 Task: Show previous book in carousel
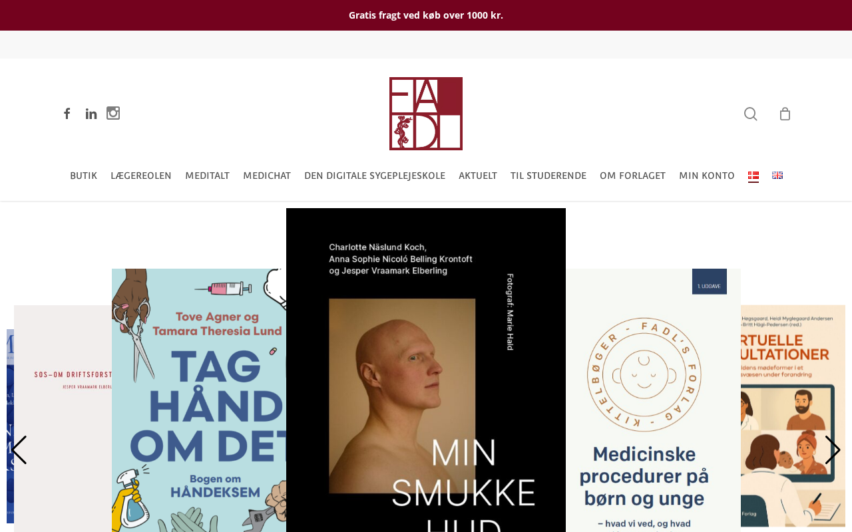click(19, 450)
